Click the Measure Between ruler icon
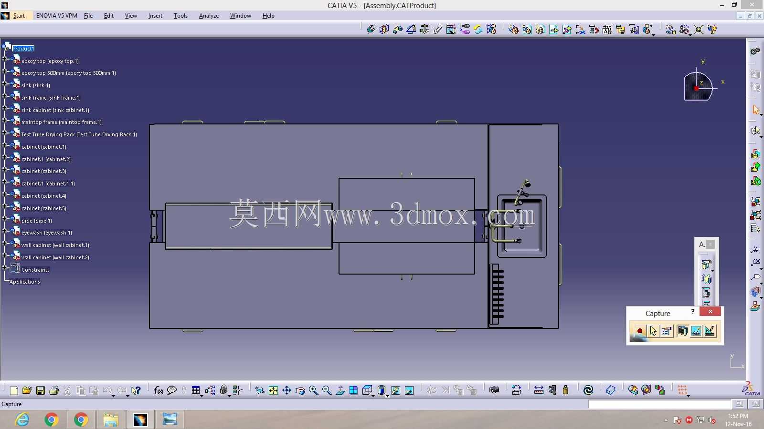This screenshot has height=429, width=764. [x=539, y=390]
